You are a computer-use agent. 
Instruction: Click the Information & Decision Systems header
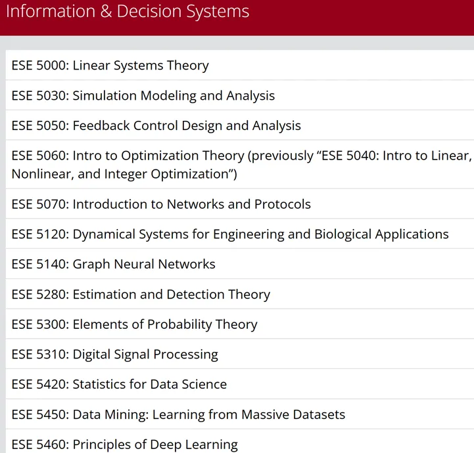coord(128,11)
